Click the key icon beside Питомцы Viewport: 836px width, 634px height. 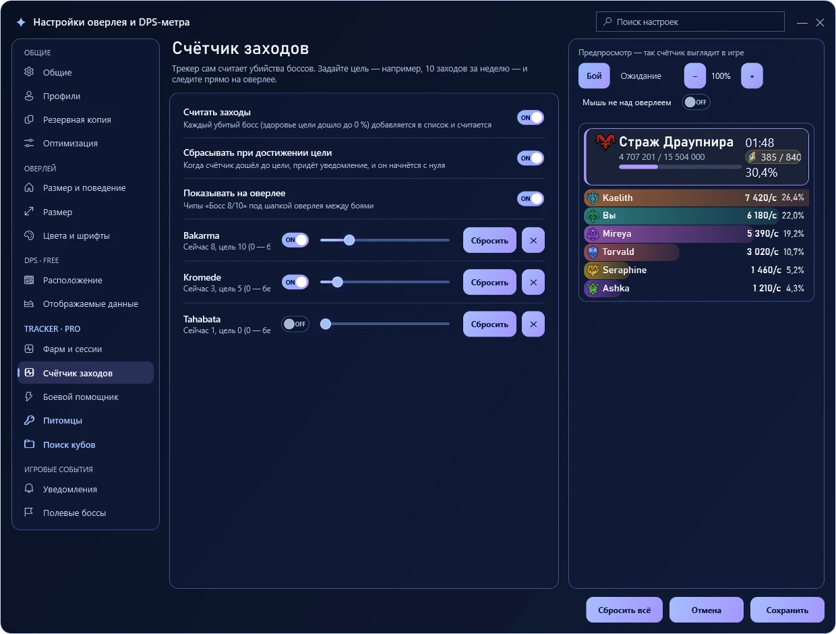(x=29, y=420)
